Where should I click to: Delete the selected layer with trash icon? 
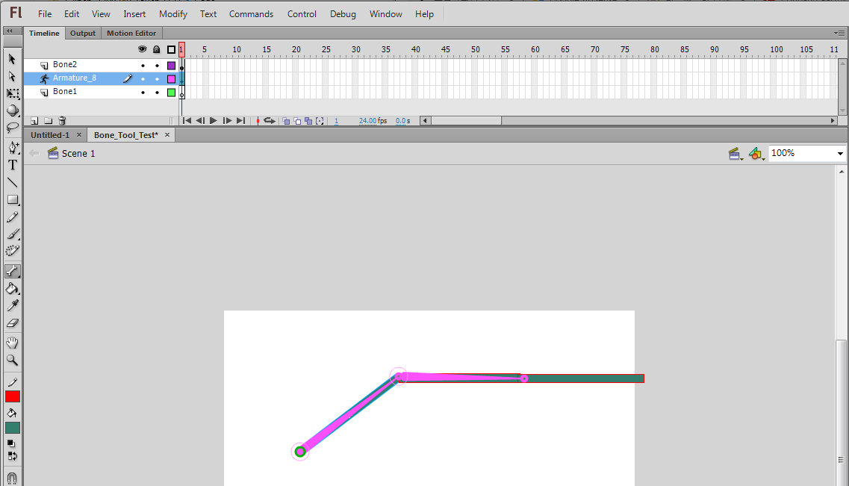pyautogui.click(x=62, y=121)
